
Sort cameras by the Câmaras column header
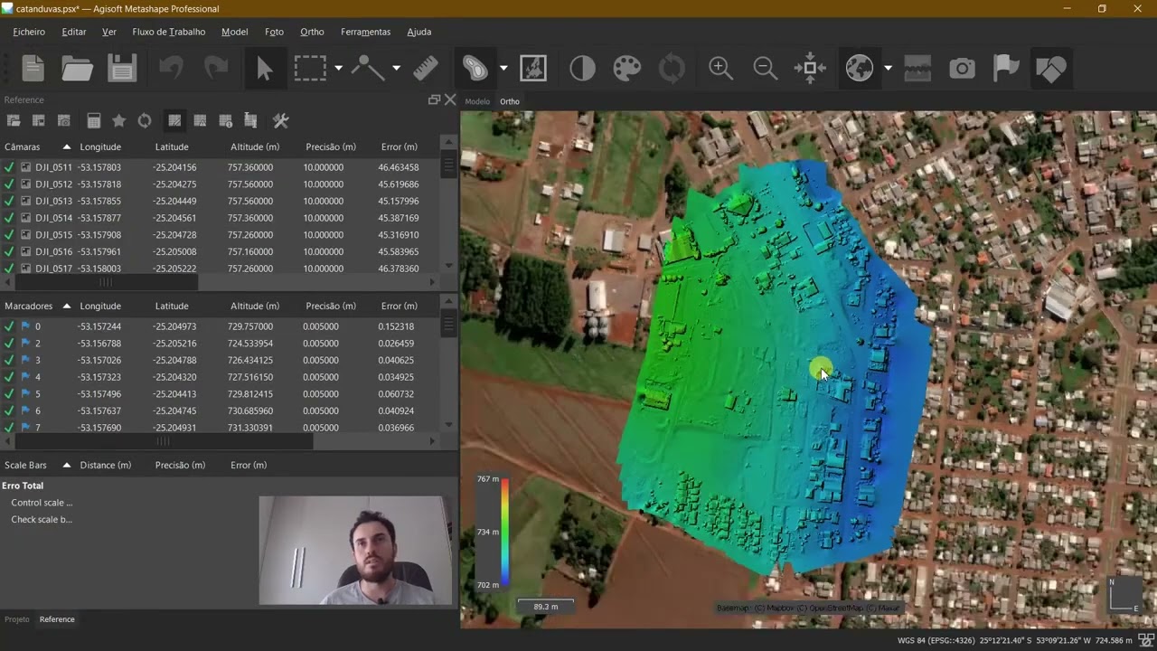(x=37, y=146)
